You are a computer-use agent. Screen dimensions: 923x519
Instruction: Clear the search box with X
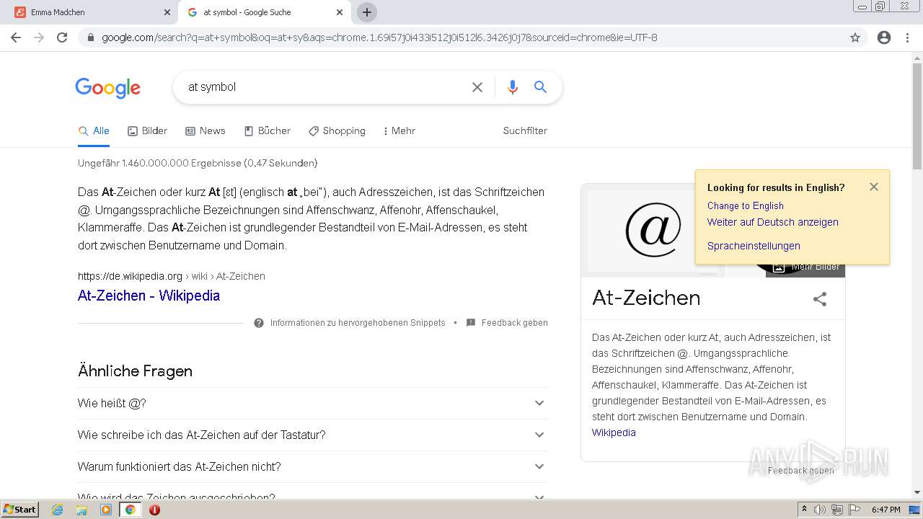[477, 87]
